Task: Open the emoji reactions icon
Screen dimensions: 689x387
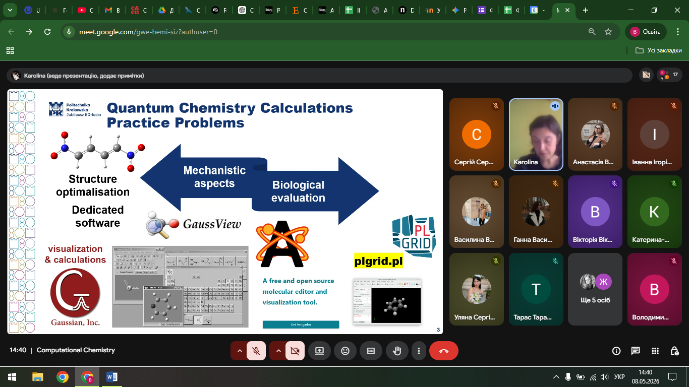Action: click(x=345, y=351)
